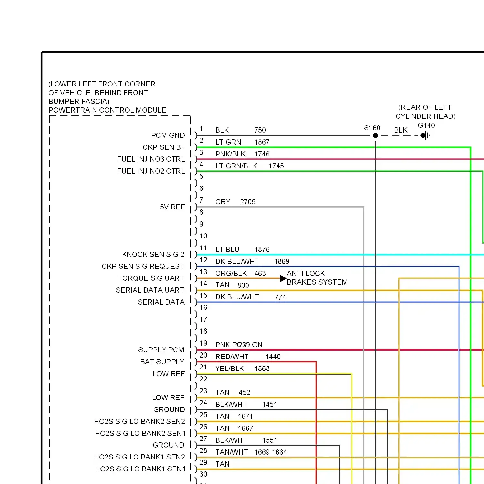
Task: Click the FUEL INJ NO2 CTRL label
Action: pyautogui.click(x=151, y=171)
